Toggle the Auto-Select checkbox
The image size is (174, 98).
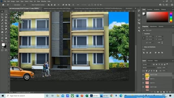click(x=13, y=5)
